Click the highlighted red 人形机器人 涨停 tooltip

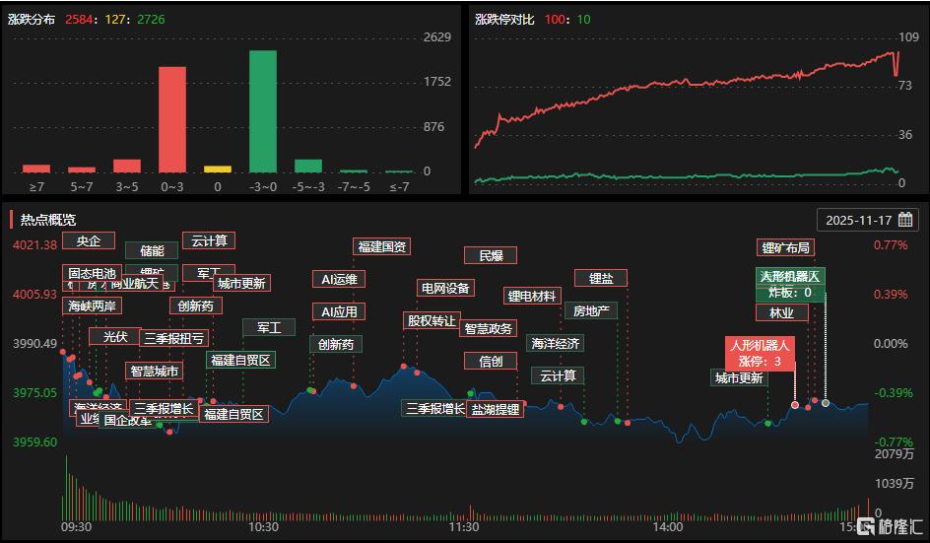click(x=760, y=354)
